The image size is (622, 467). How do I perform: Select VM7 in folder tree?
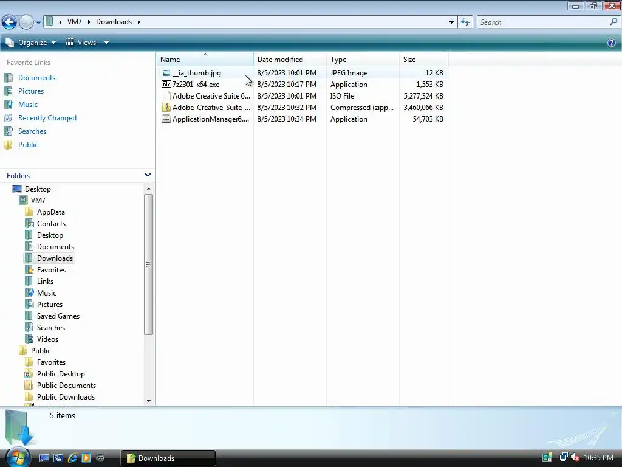[38, 201]
